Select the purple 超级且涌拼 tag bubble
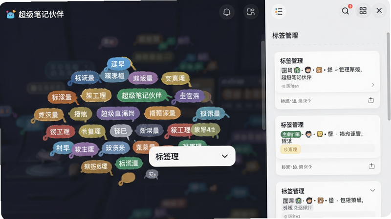Image resolution: width=391 pixels, height=219 pixels. tap(118, 113)
